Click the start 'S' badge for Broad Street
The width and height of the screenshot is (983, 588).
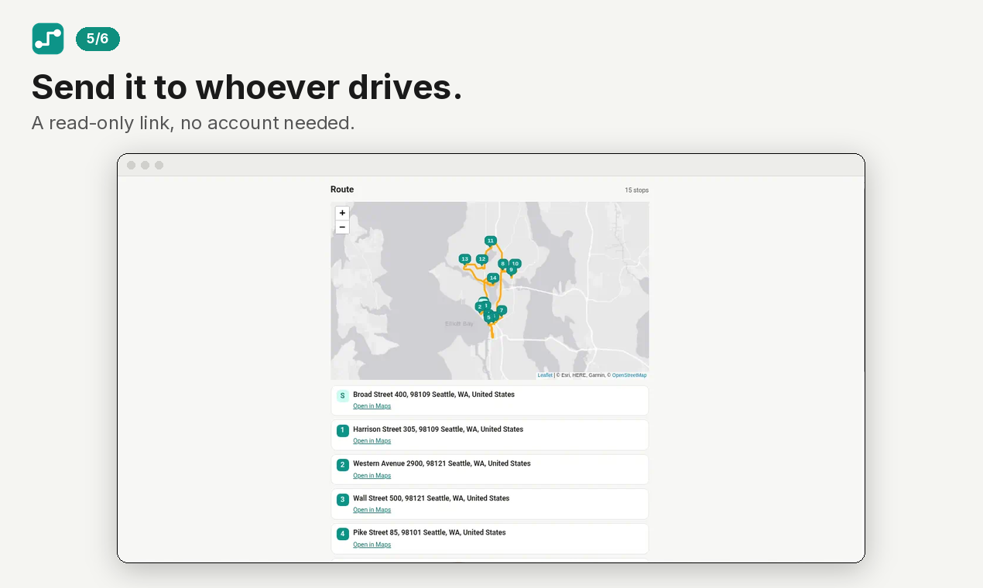(343, 396)
